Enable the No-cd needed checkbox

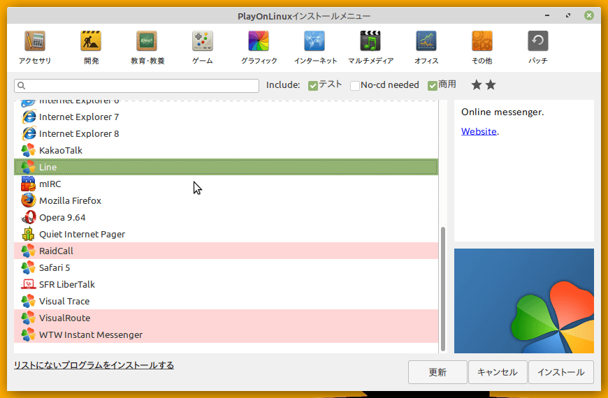(355, 86)
